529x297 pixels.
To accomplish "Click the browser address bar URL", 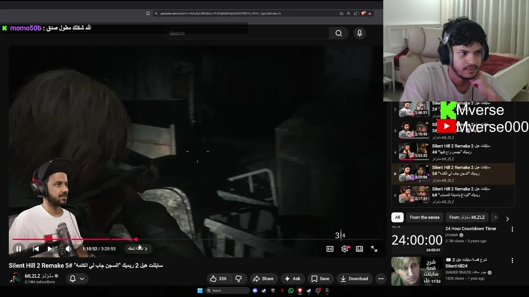I will [220, 13].
